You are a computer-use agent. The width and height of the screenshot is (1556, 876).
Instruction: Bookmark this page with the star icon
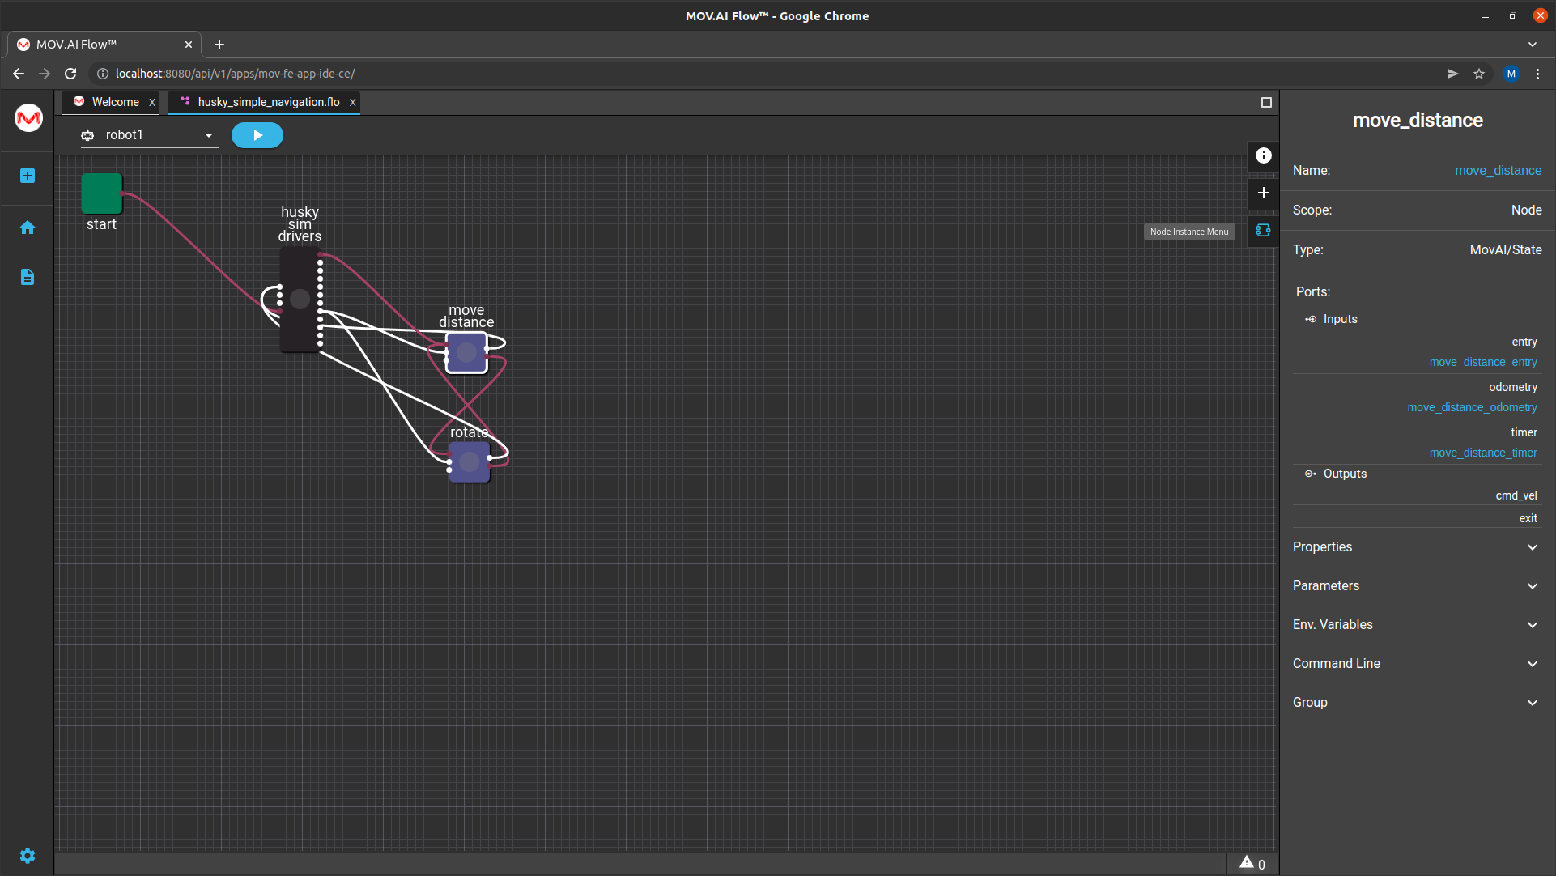coord(1479,74)
